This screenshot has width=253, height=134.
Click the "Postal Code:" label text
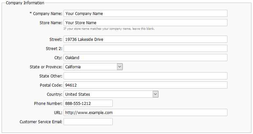51,85
